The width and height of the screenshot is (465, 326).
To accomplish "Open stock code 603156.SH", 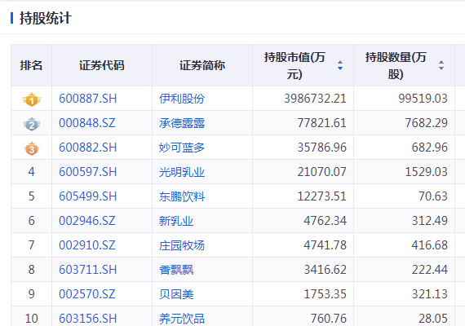I will (88, 319).
